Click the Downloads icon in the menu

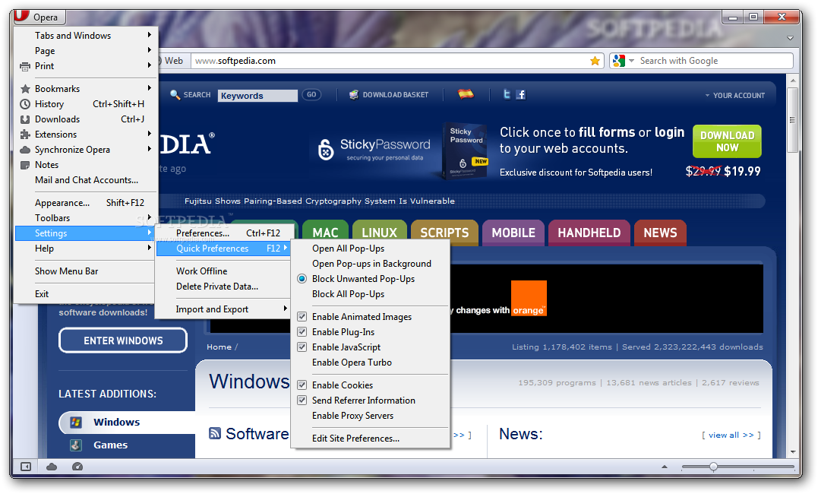tap(24, 119)
